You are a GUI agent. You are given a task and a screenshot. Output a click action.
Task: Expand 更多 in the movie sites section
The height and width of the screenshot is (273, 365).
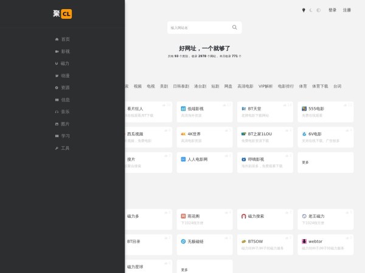[x=305, y=163]
